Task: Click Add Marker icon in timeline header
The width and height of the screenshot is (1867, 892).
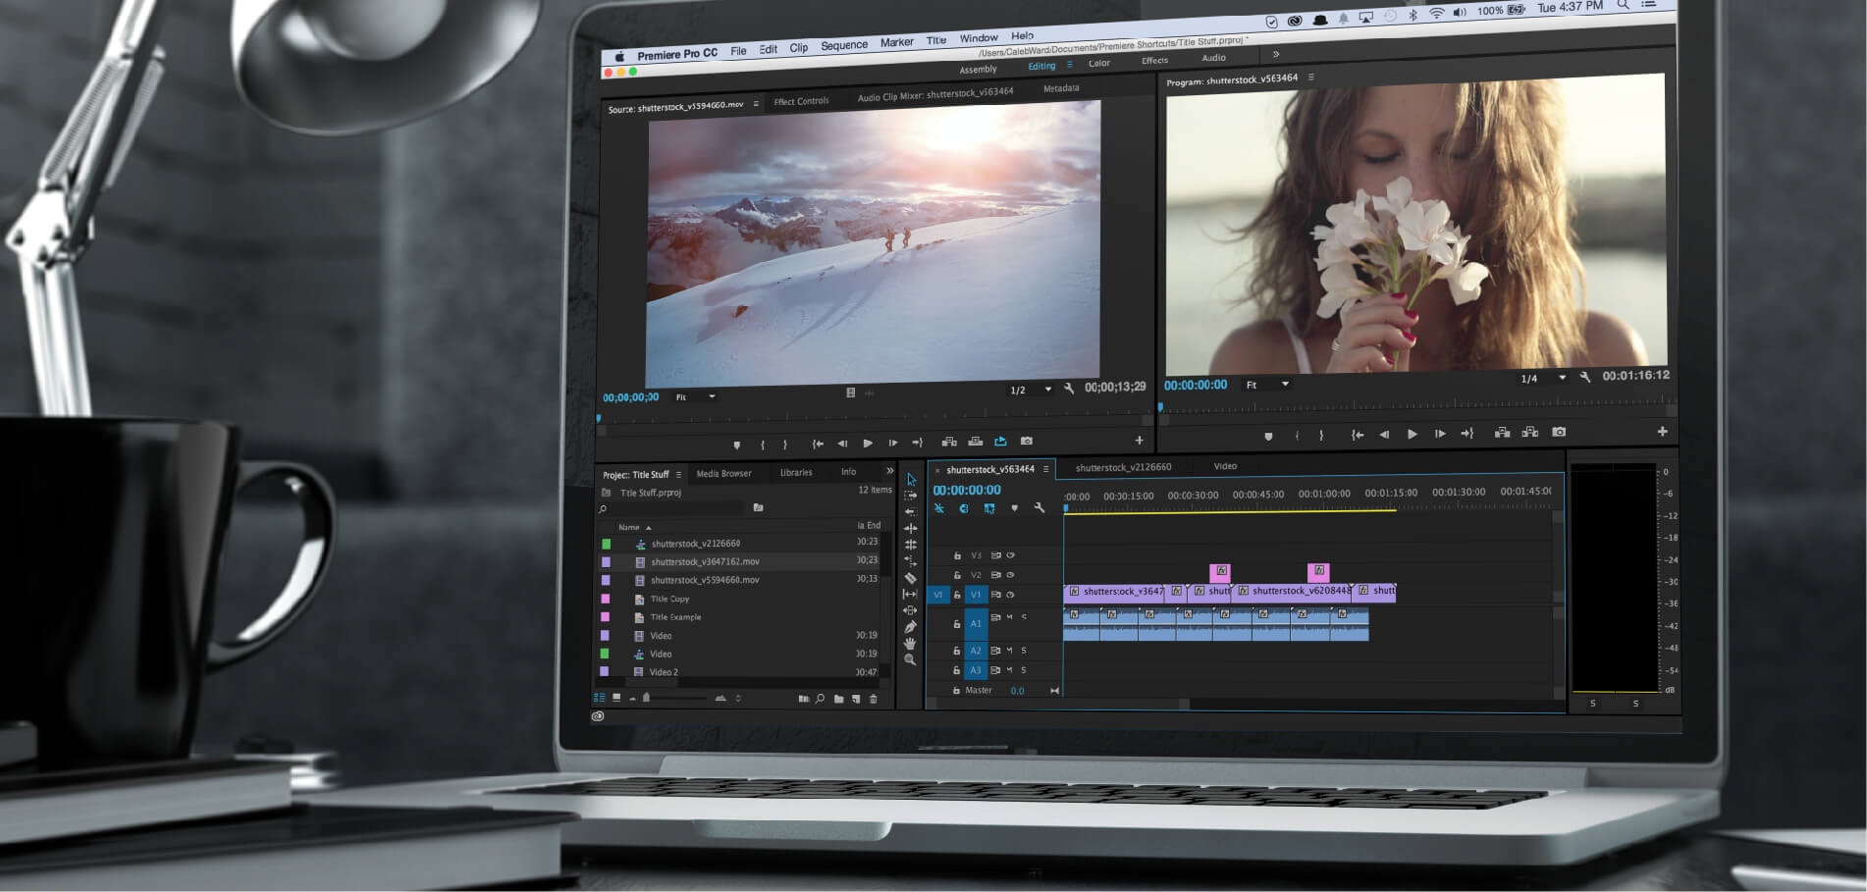Action: 1014,508
